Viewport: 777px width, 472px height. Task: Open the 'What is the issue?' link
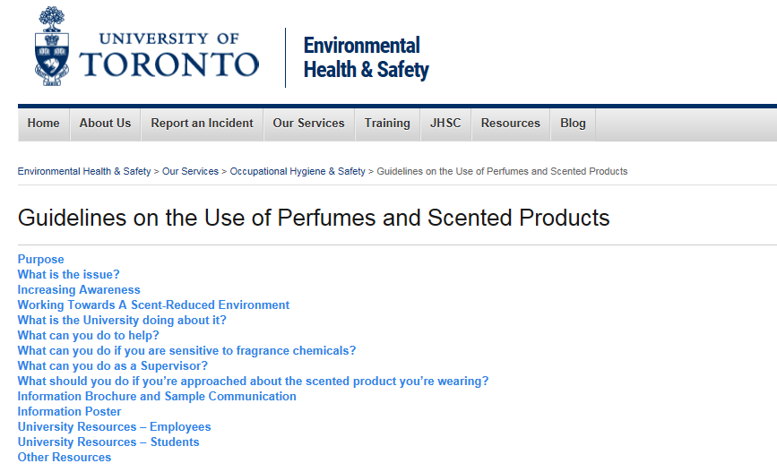coord(68,275)
